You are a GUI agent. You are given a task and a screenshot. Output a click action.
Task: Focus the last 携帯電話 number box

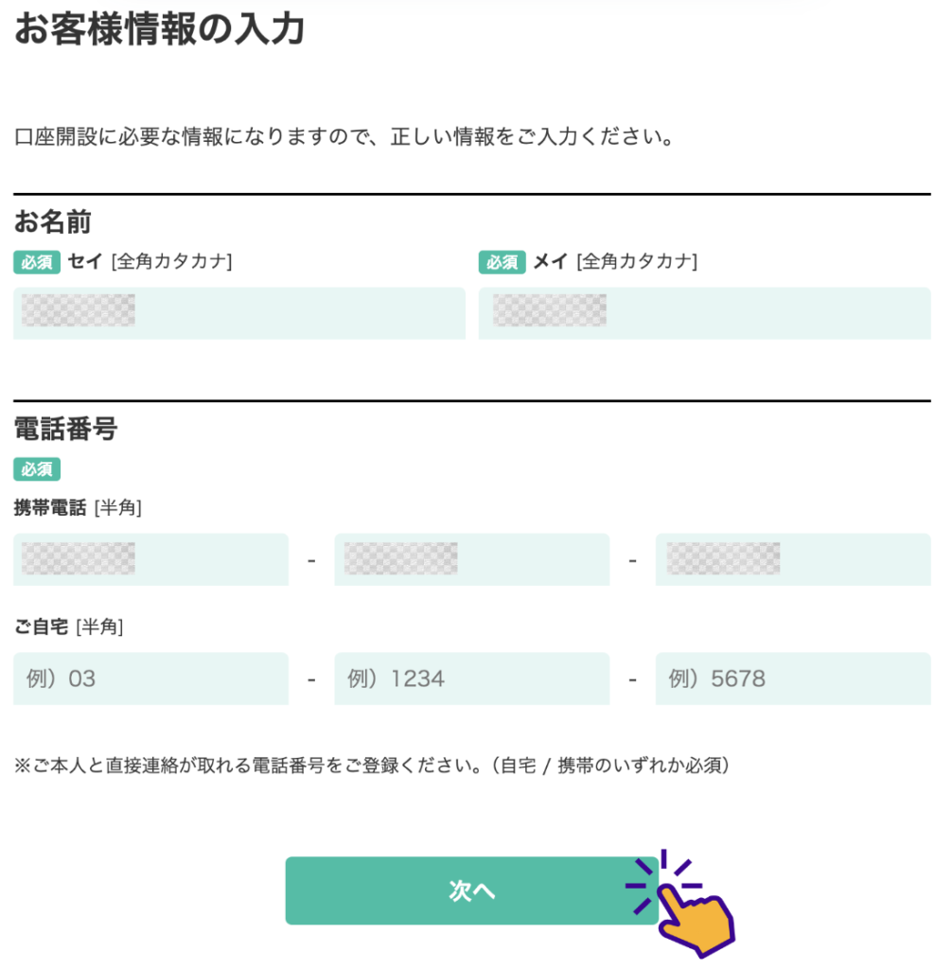(x=792, y=559)
